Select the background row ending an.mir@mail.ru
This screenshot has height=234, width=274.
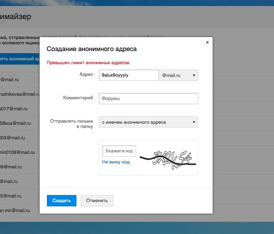tap(20, 211)
